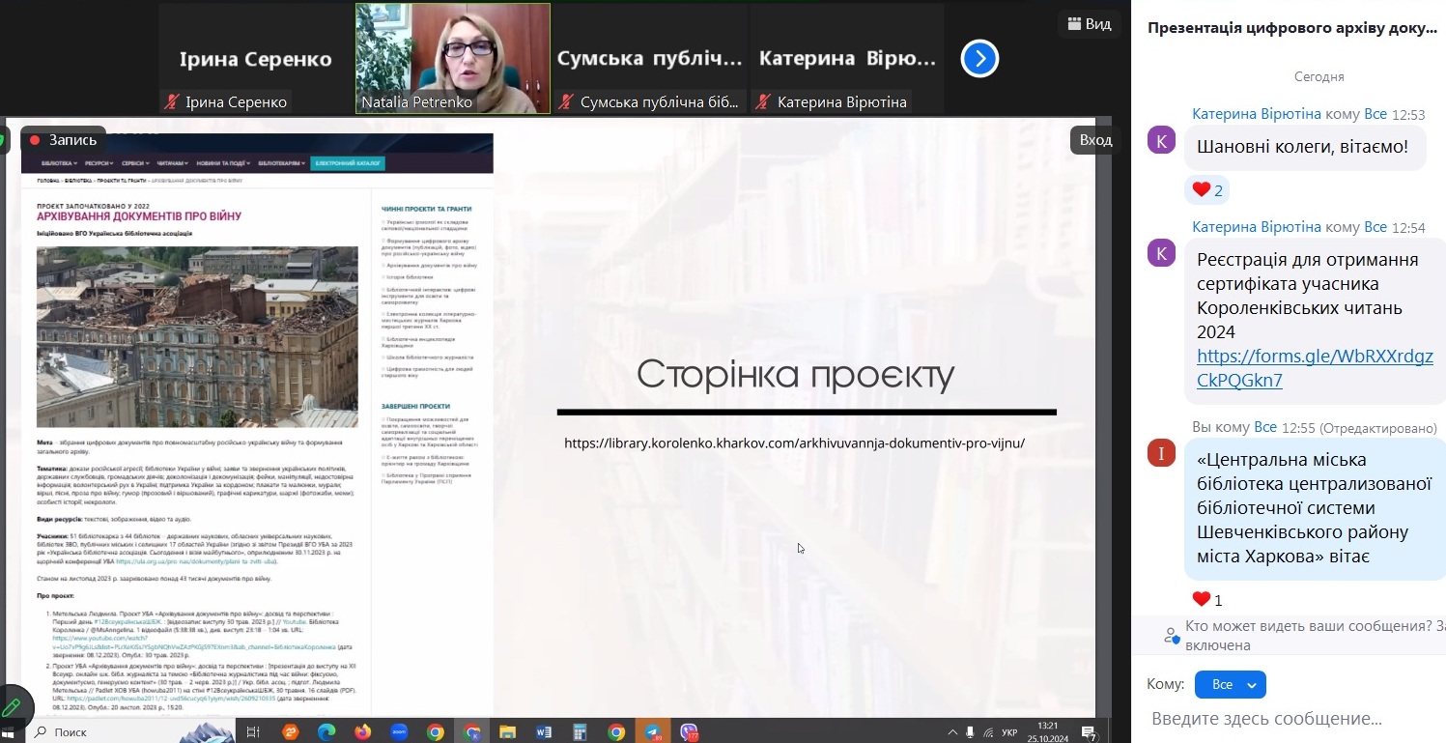The width and height of the screenshot is (1446, 743).
Task: Switch input language via 'УКР' indicator
Action: click(1009, 732)
